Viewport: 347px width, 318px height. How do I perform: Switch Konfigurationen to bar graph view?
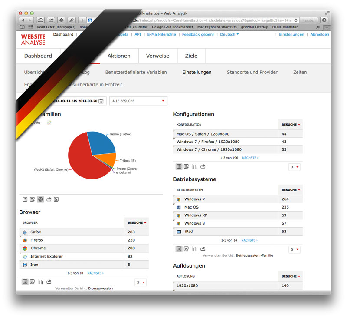coord(194,166)
